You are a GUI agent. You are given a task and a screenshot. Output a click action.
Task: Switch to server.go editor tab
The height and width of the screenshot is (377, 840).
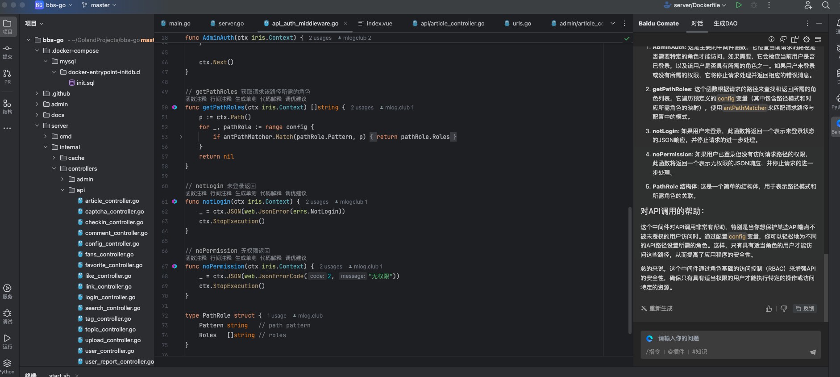tap(227, 23)
